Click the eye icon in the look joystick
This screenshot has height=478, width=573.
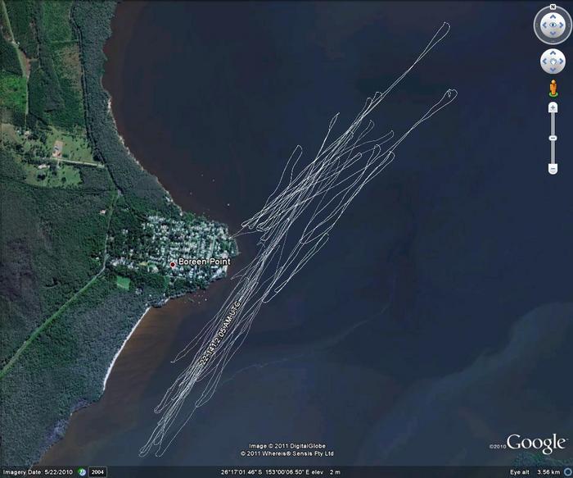pyautogui.click(x=553, y=25)
